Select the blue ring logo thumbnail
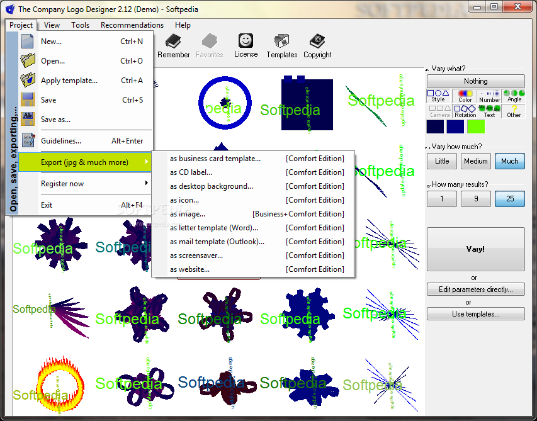The image size is (537, 421). click(x=225, y=103)
